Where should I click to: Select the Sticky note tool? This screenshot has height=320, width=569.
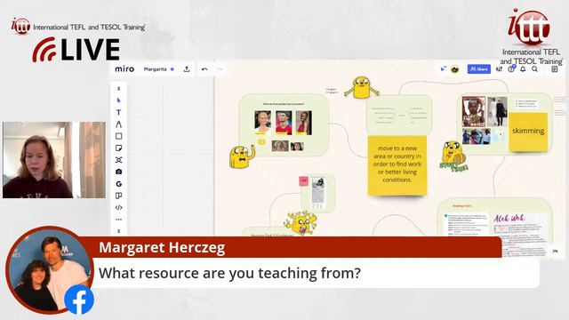118,148
